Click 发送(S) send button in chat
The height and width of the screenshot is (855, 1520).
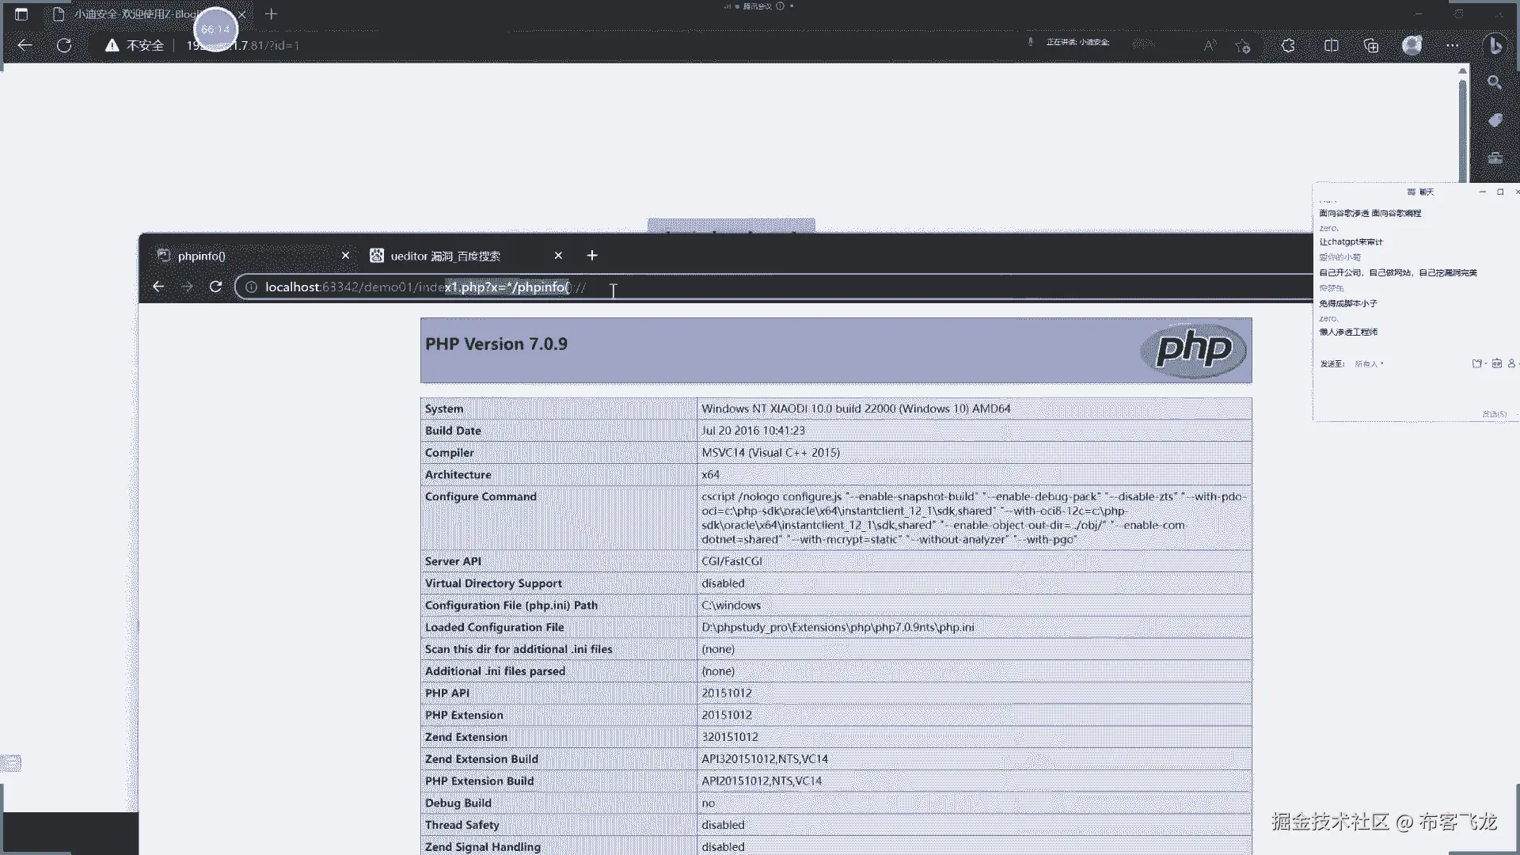tap(1494, 414)
